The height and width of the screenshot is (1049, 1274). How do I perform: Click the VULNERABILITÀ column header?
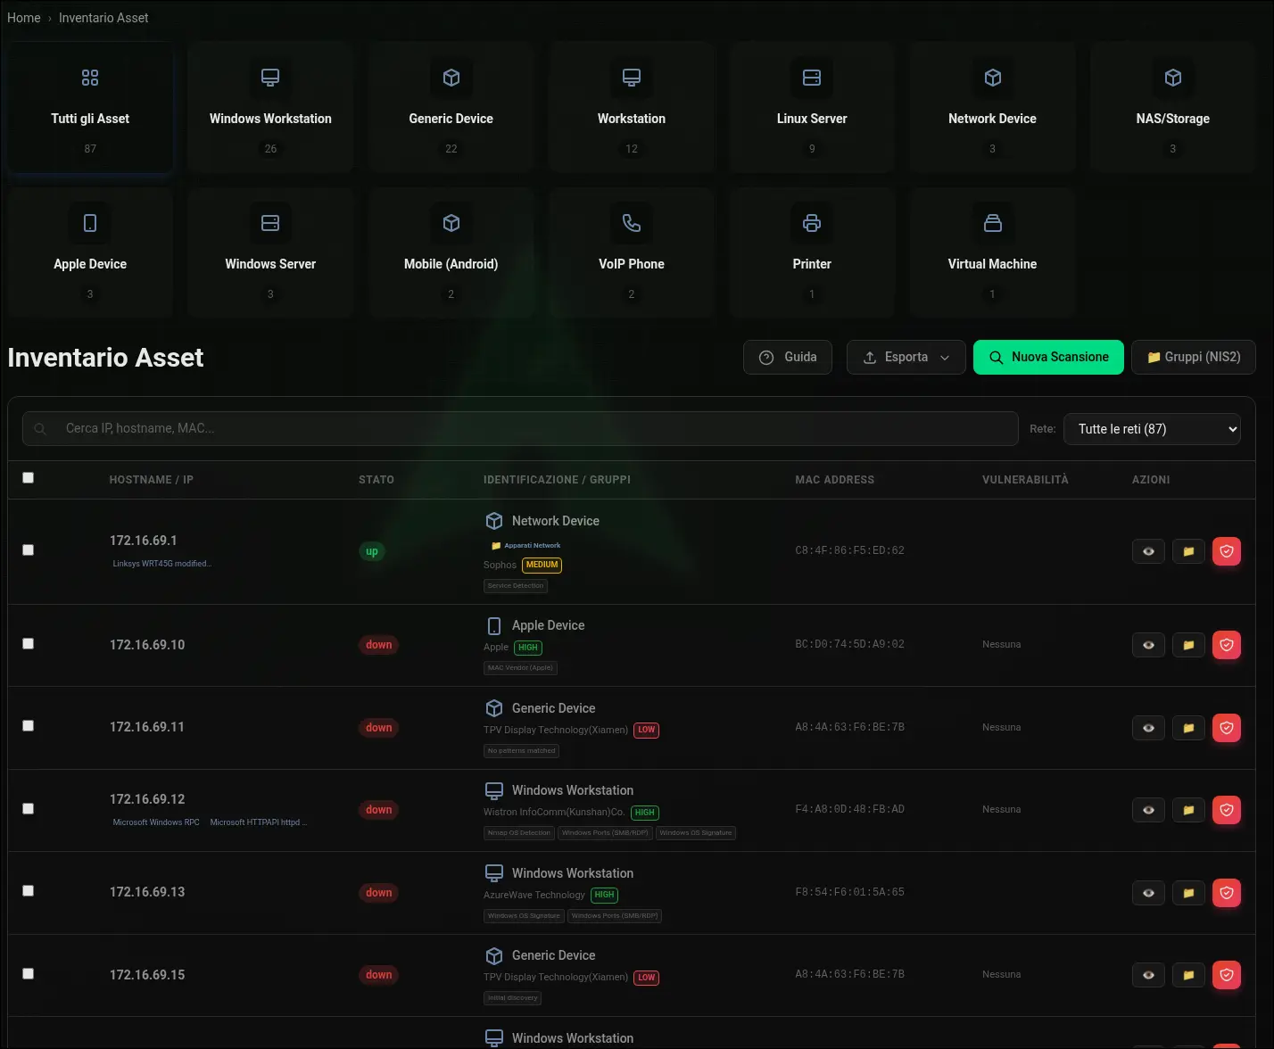(1025, 480)
